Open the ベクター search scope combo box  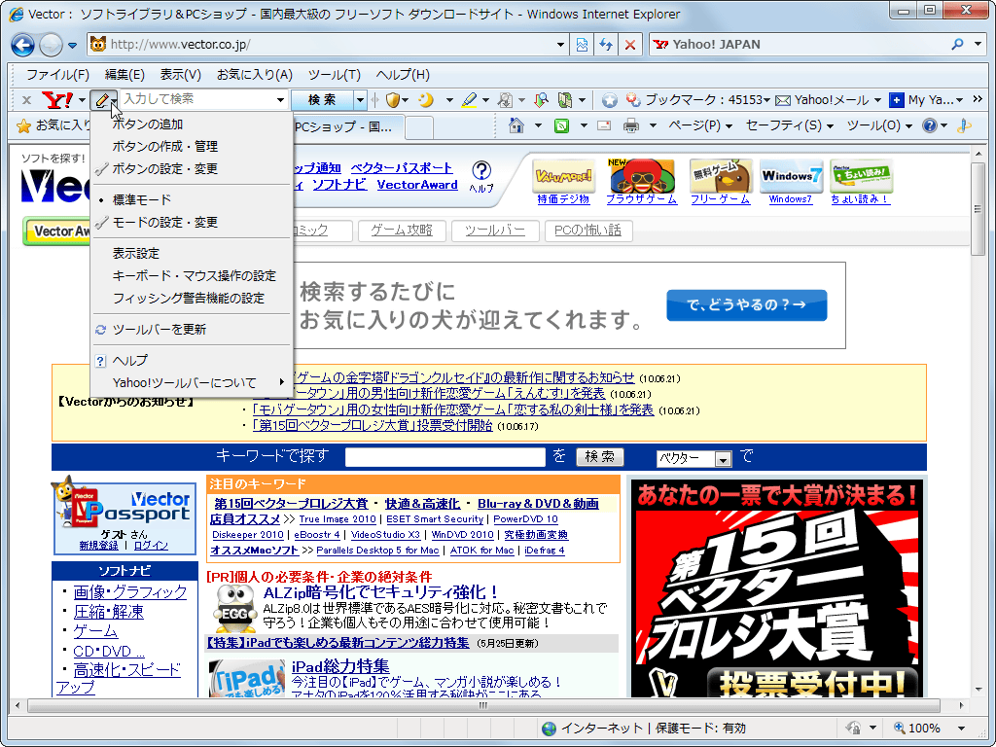click(x=694, y=458)
